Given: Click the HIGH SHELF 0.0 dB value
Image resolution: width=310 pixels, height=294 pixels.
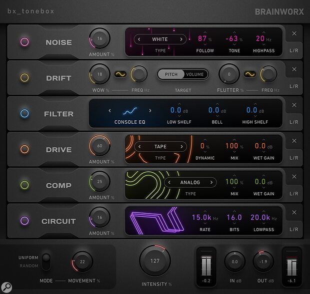Looking at the screenshot, I should point(255,110).
